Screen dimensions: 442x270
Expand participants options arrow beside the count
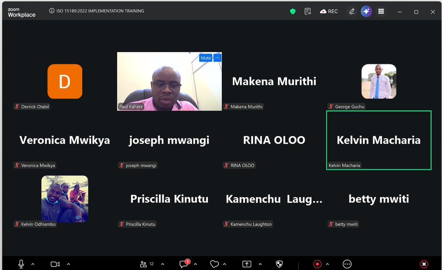pyautogui.click(x=163, y=264)
